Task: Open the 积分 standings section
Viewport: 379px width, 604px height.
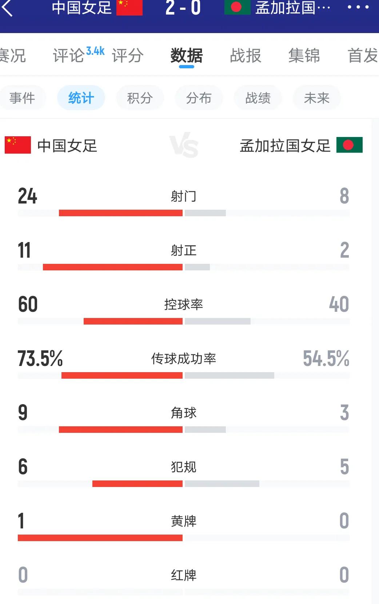Action: tap(140, 97)
